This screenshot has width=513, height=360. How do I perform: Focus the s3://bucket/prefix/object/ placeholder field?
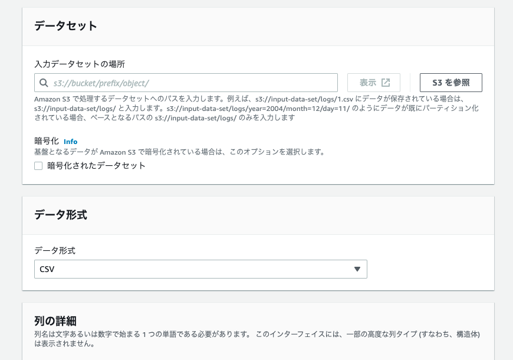pyautogui.click(x=177, y=82)
